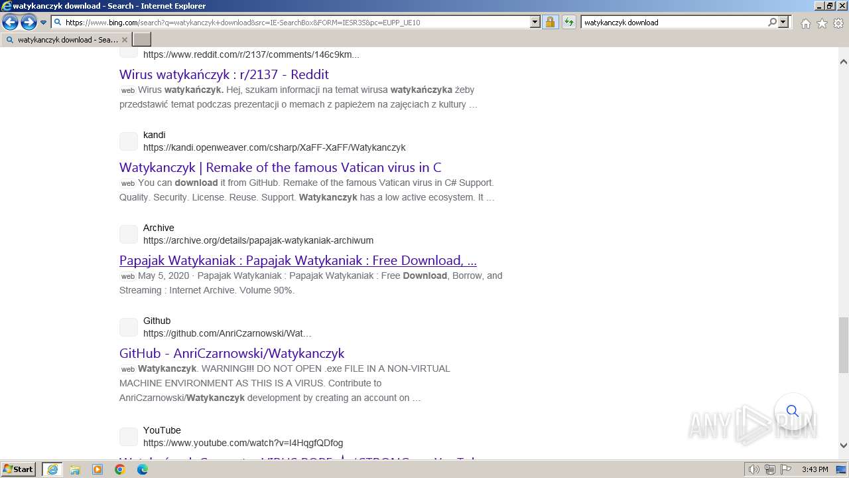
Task: Close the 'watykanczyk download' tab
Action: click(124, 40)
